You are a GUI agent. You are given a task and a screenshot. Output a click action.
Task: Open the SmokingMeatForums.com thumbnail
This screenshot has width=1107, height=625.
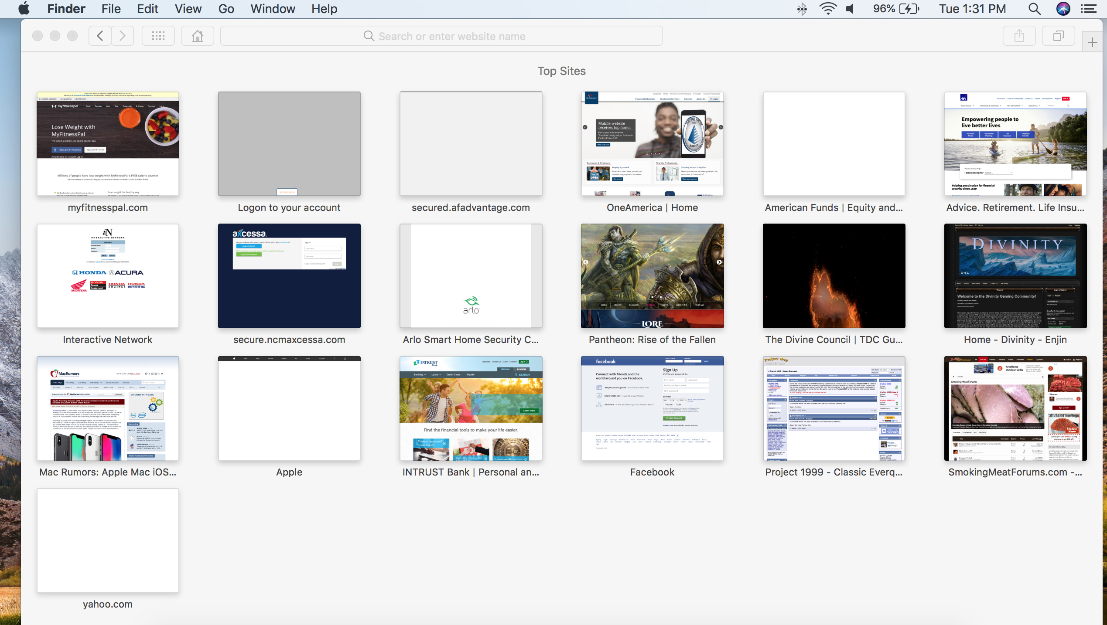point(1015,408)
